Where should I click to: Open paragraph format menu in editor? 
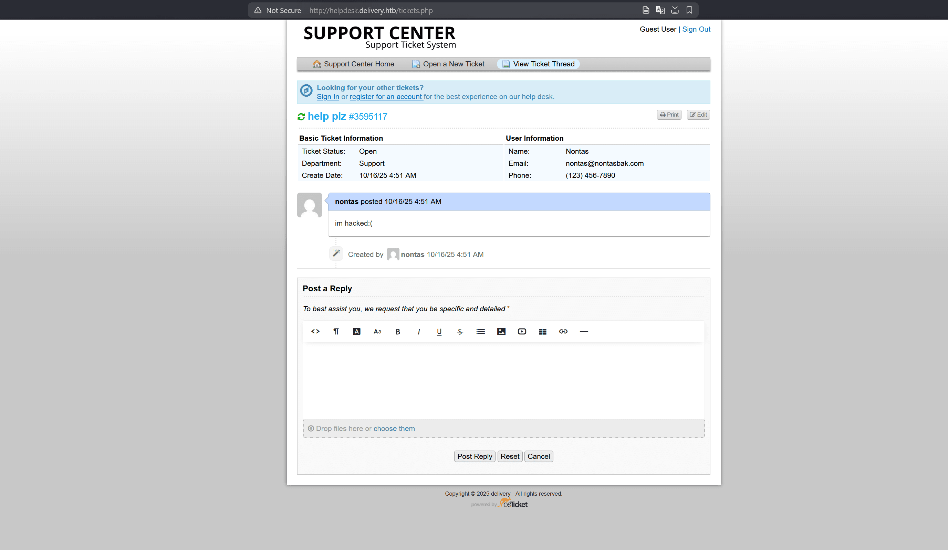(x=336, y=331)
